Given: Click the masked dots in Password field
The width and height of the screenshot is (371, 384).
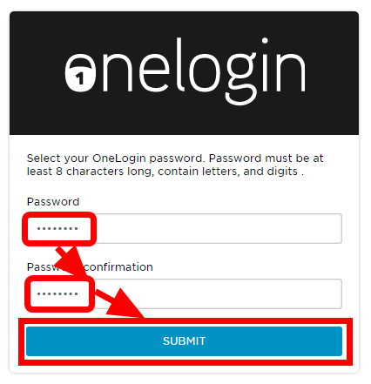Looking at the screenshot, I should pos(57,229).
